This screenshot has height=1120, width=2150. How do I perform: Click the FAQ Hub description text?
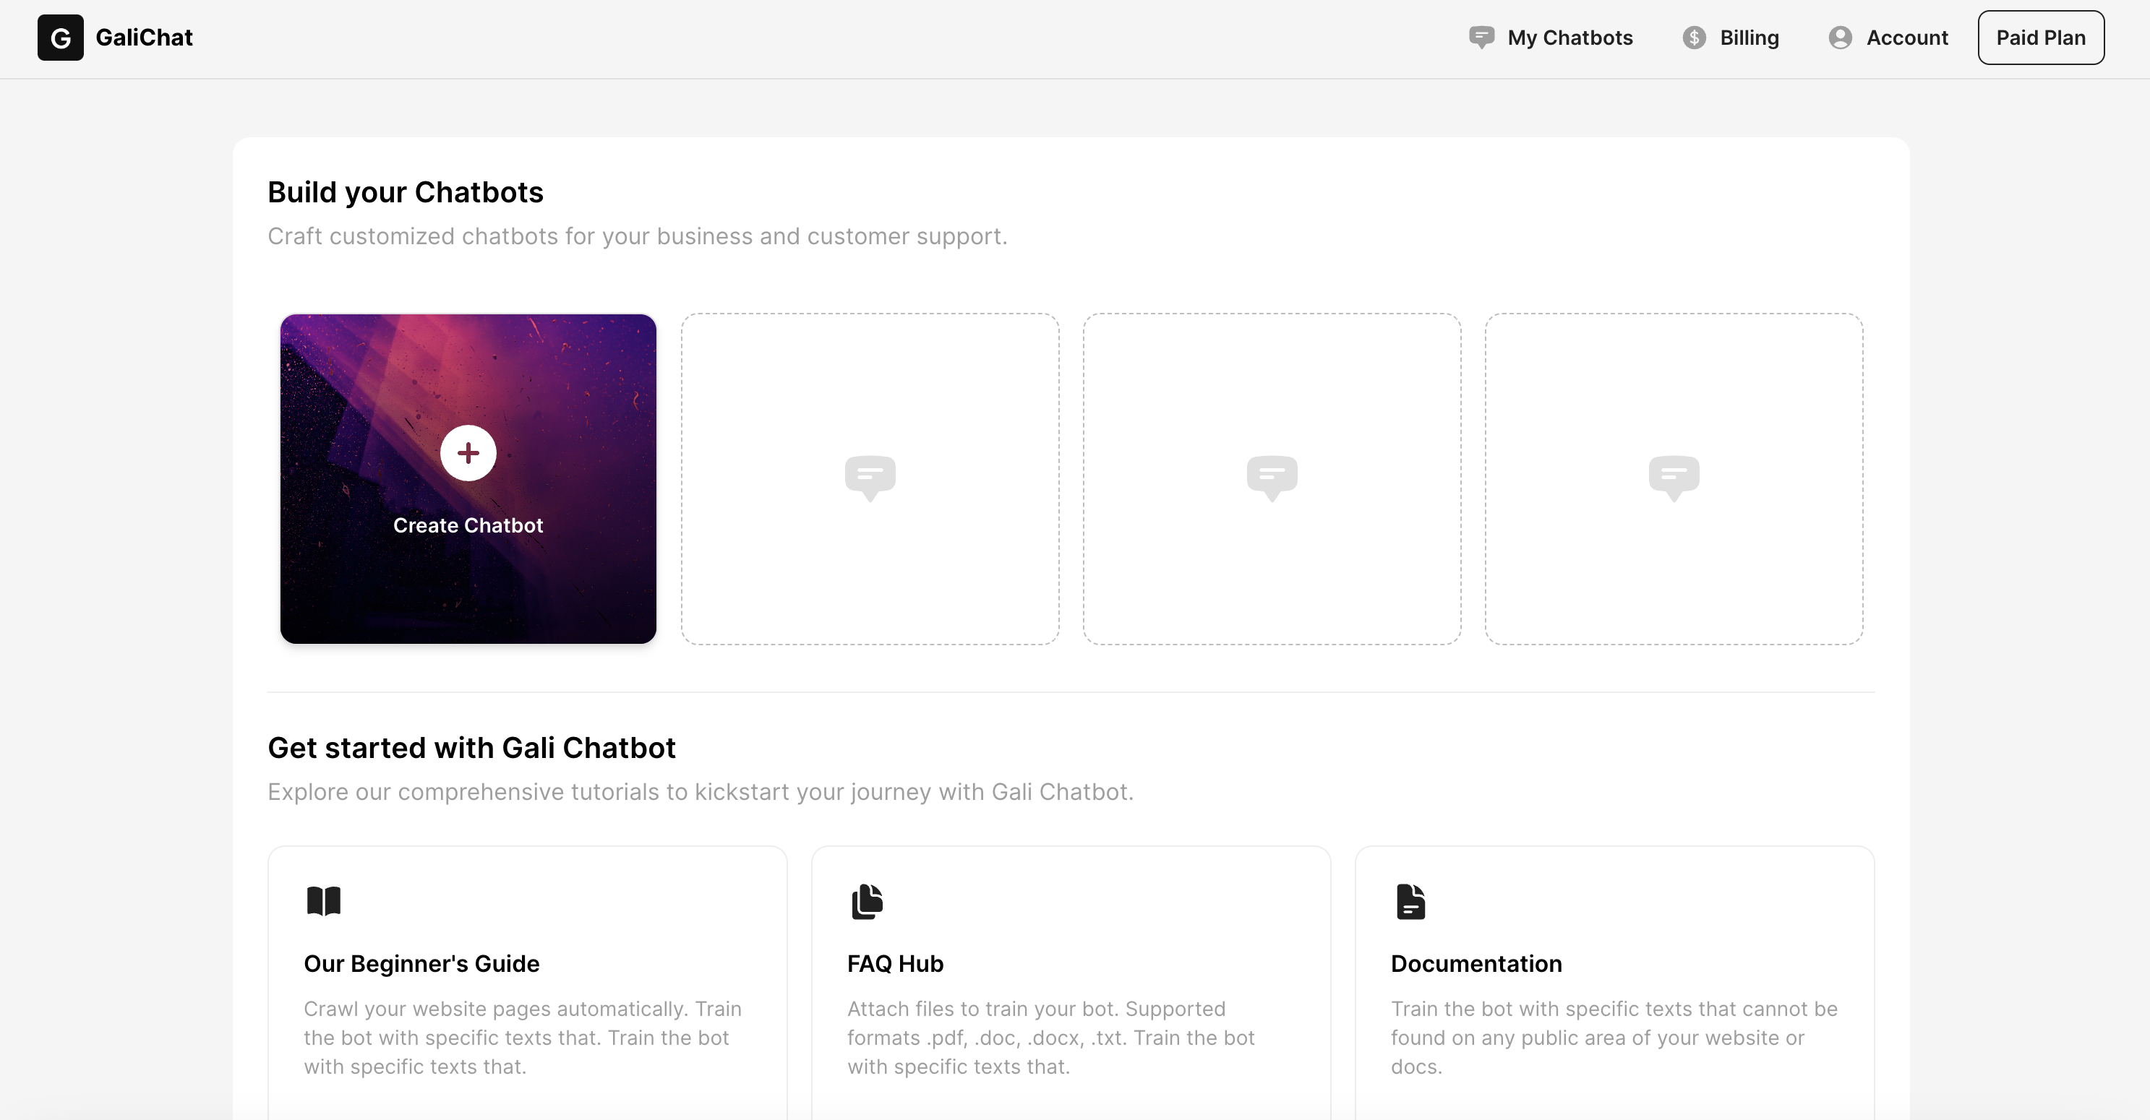click(x=1051, y=1038)
